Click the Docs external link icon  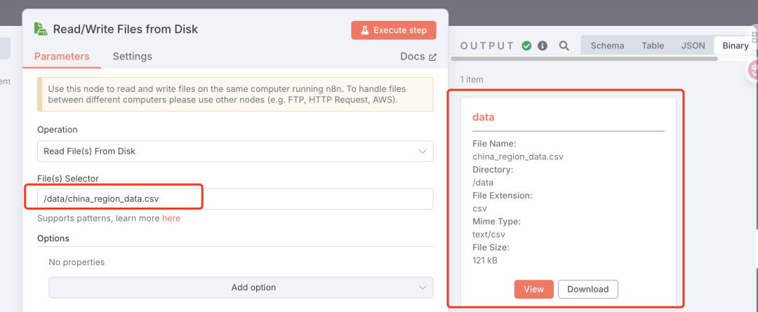(x=432, y=57)
